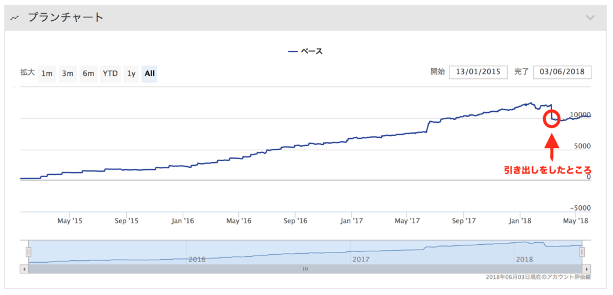Select the 3m zoom range
The image size is (613, 295).
(x=68, y=74)
